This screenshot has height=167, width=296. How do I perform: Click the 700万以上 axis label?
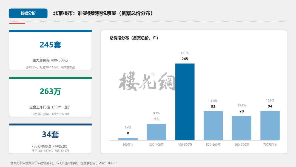point(270,145)
